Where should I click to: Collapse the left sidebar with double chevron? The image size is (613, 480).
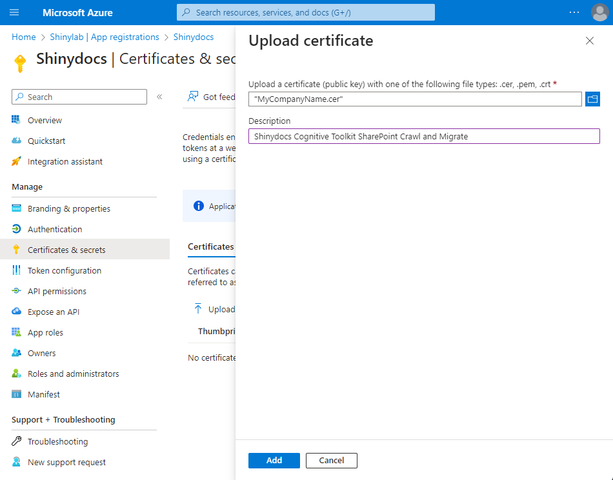159,97
